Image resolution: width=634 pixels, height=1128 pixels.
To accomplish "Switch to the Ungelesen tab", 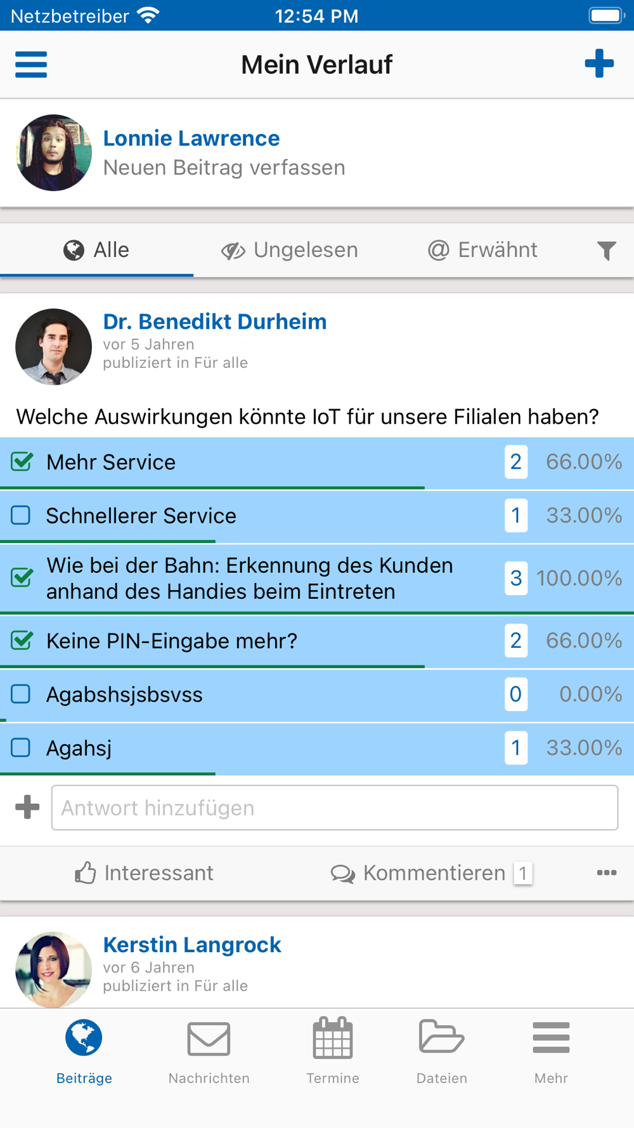I will point(290,250).
